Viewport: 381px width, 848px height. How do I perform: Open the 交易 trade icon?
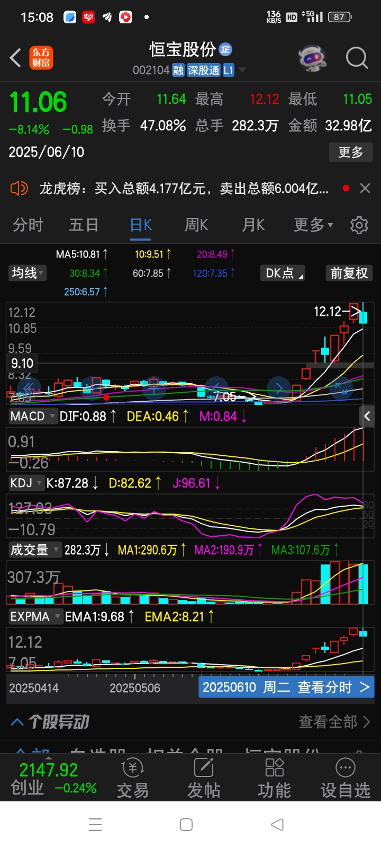pos(133,778)
